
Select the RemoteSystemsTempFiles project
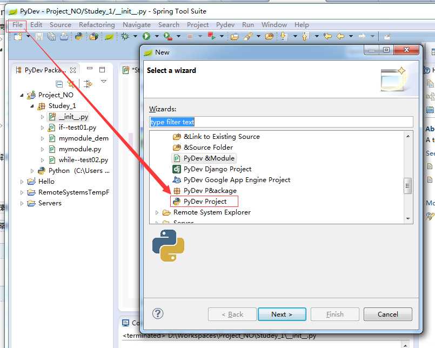[x=68, y=192]
